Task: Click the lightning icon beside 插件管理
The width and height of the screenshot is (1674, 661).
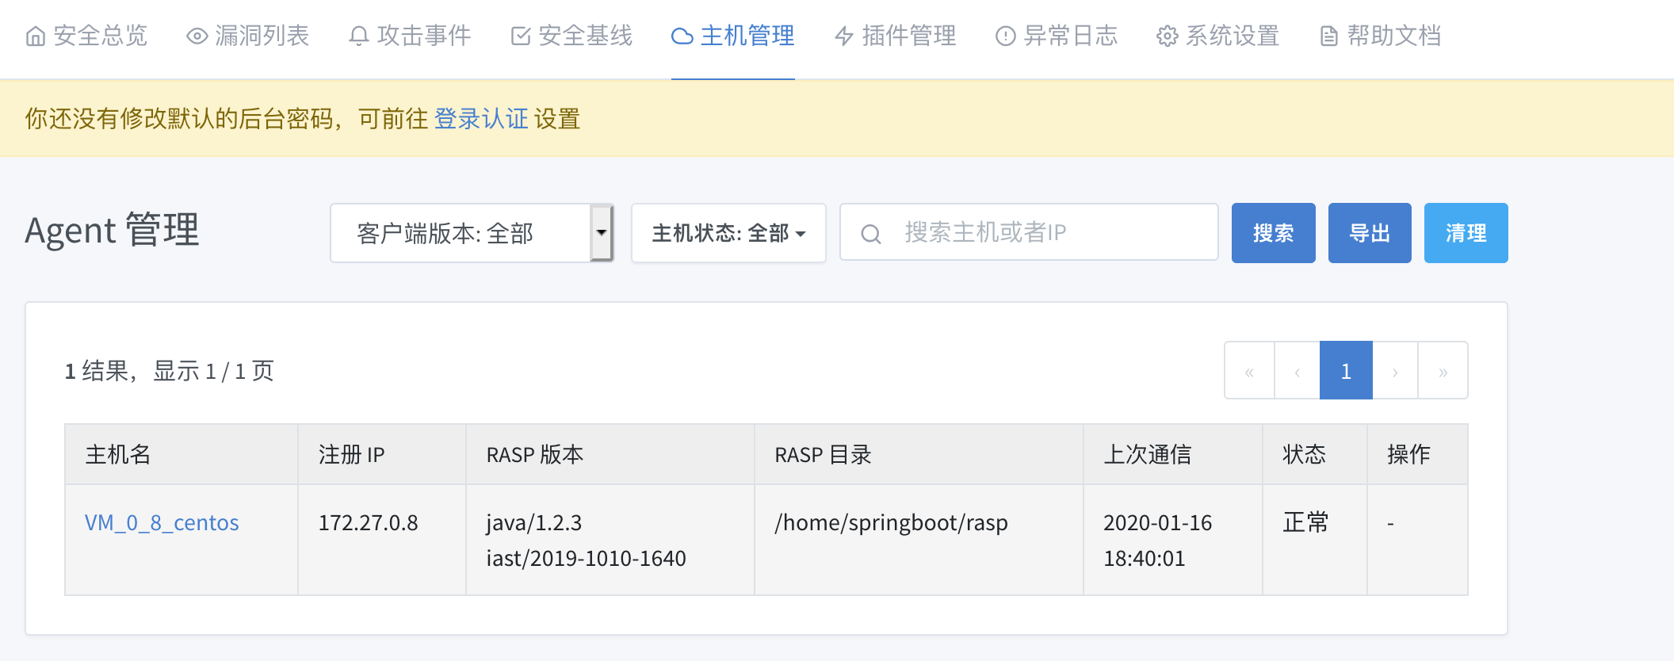Action: click(x=844, y=36)
